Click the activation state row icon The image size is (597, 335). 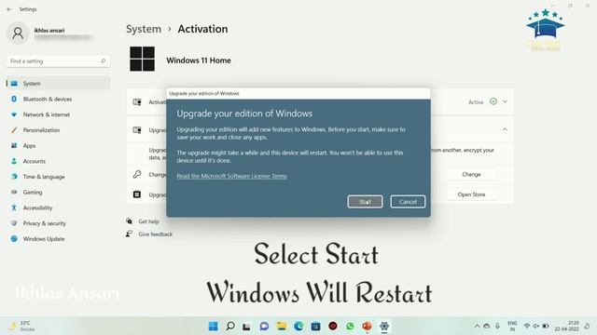click(137, 101)
